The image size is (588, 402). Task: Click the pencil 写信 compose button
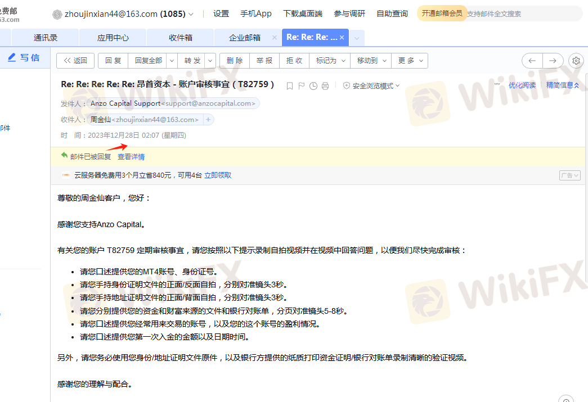[24, 58]
